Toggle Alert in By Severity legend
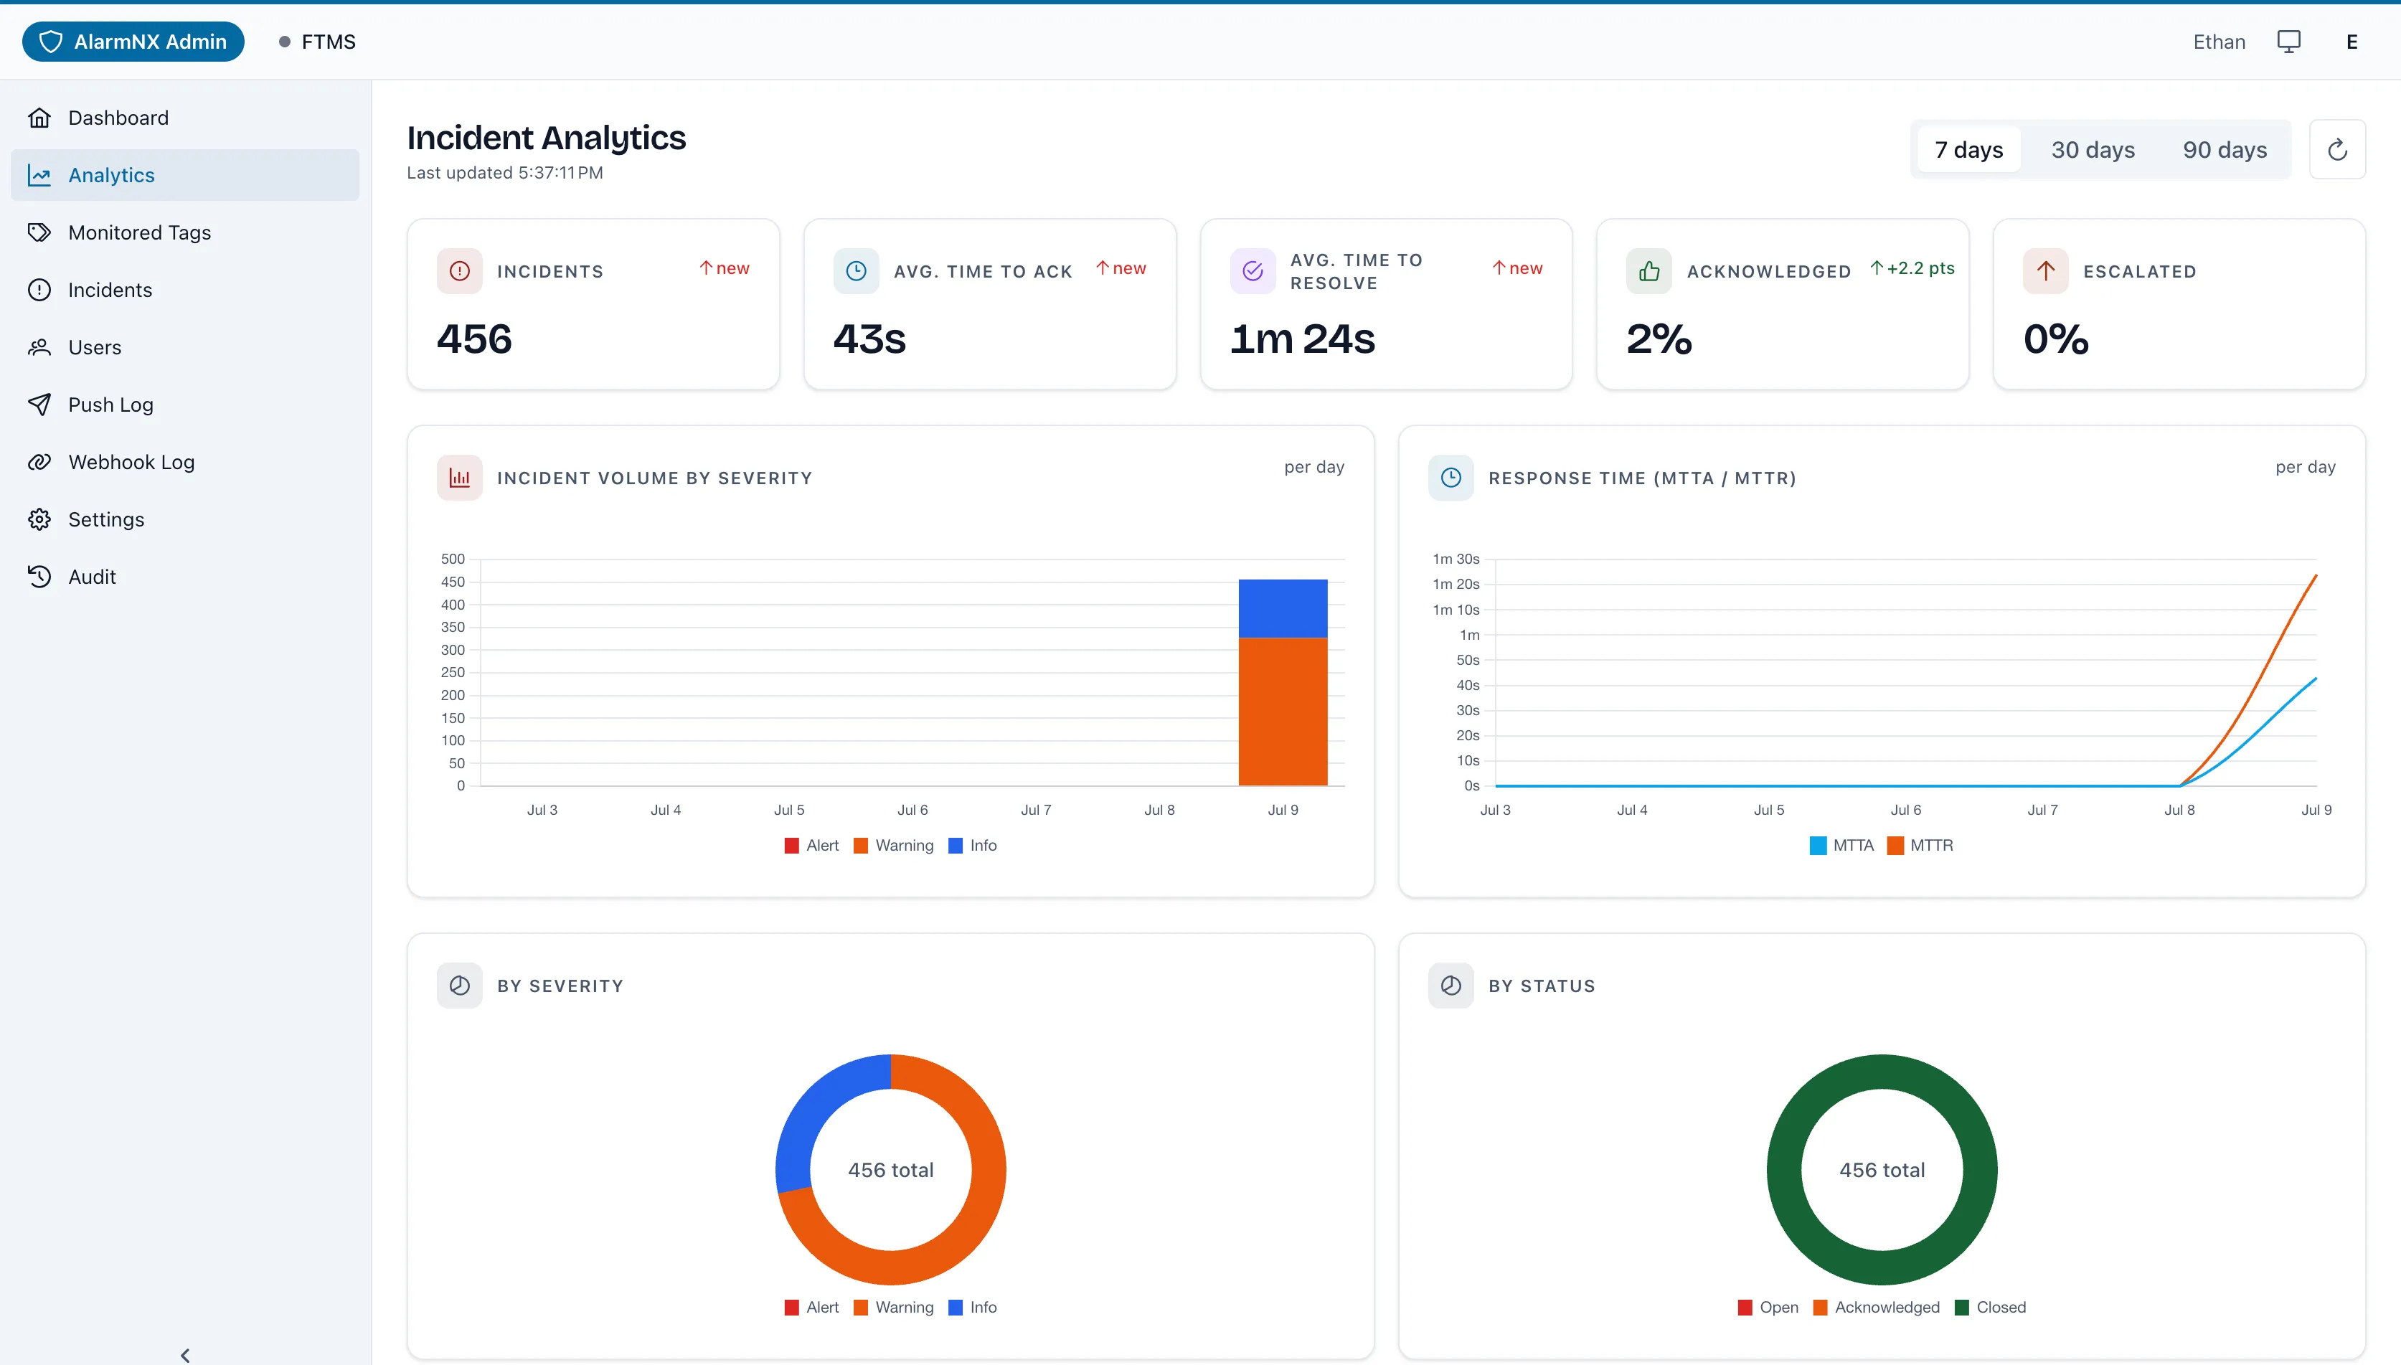The width and height of the screenshot is (2401, 1365). point(812,1307)
